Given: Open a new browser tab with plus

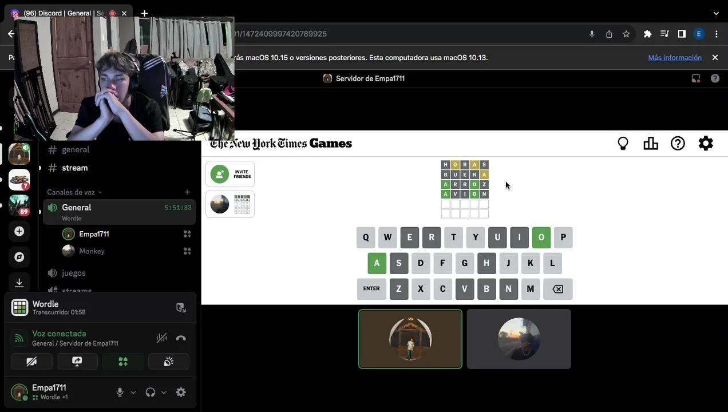Looking at the screenshot, I should 144,13.
